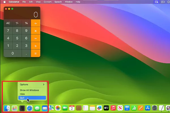
Task: Tap the 4 key on calculator
Action: coord(8,38)
